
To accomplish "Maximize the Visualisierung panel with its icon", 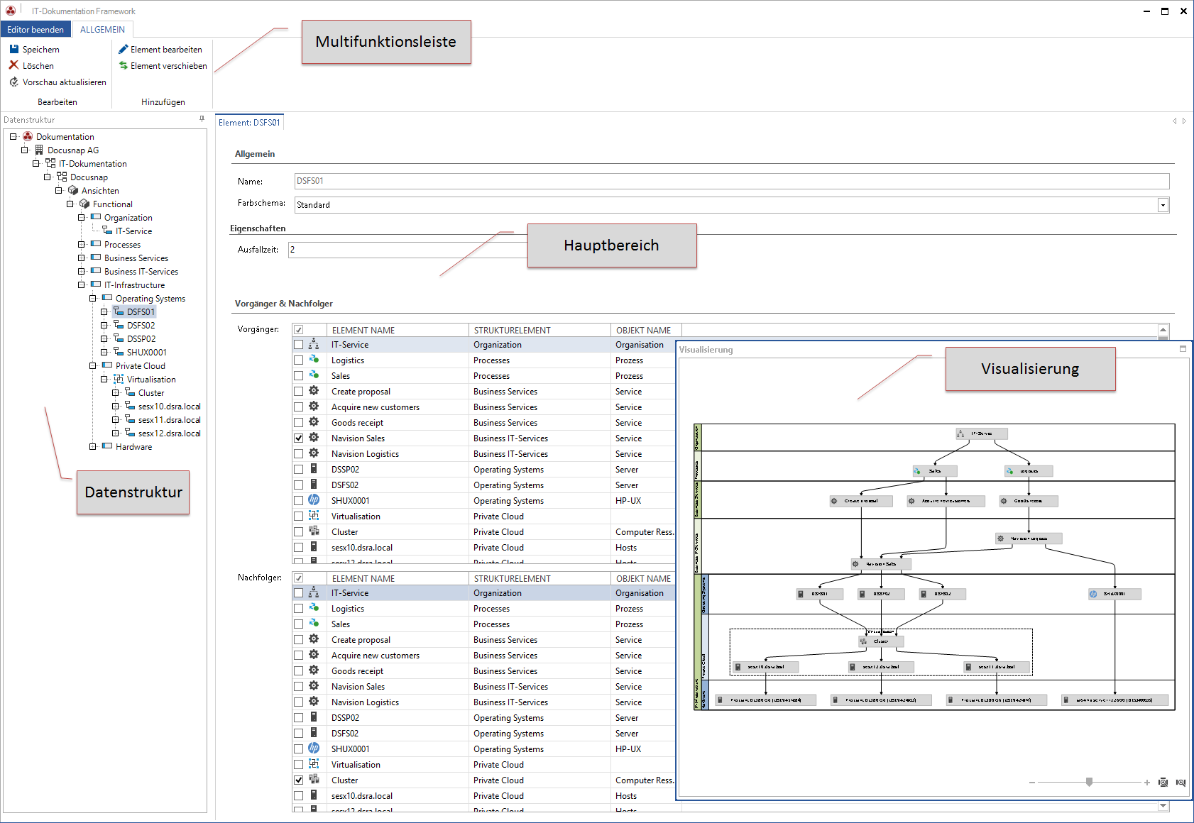I will tap(1183, 348).
